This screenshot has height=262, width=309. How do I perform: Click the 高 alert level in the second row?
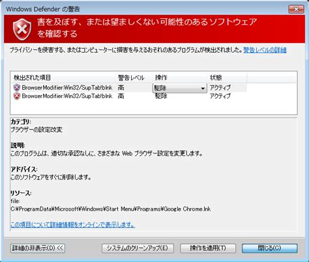point(121,96)
